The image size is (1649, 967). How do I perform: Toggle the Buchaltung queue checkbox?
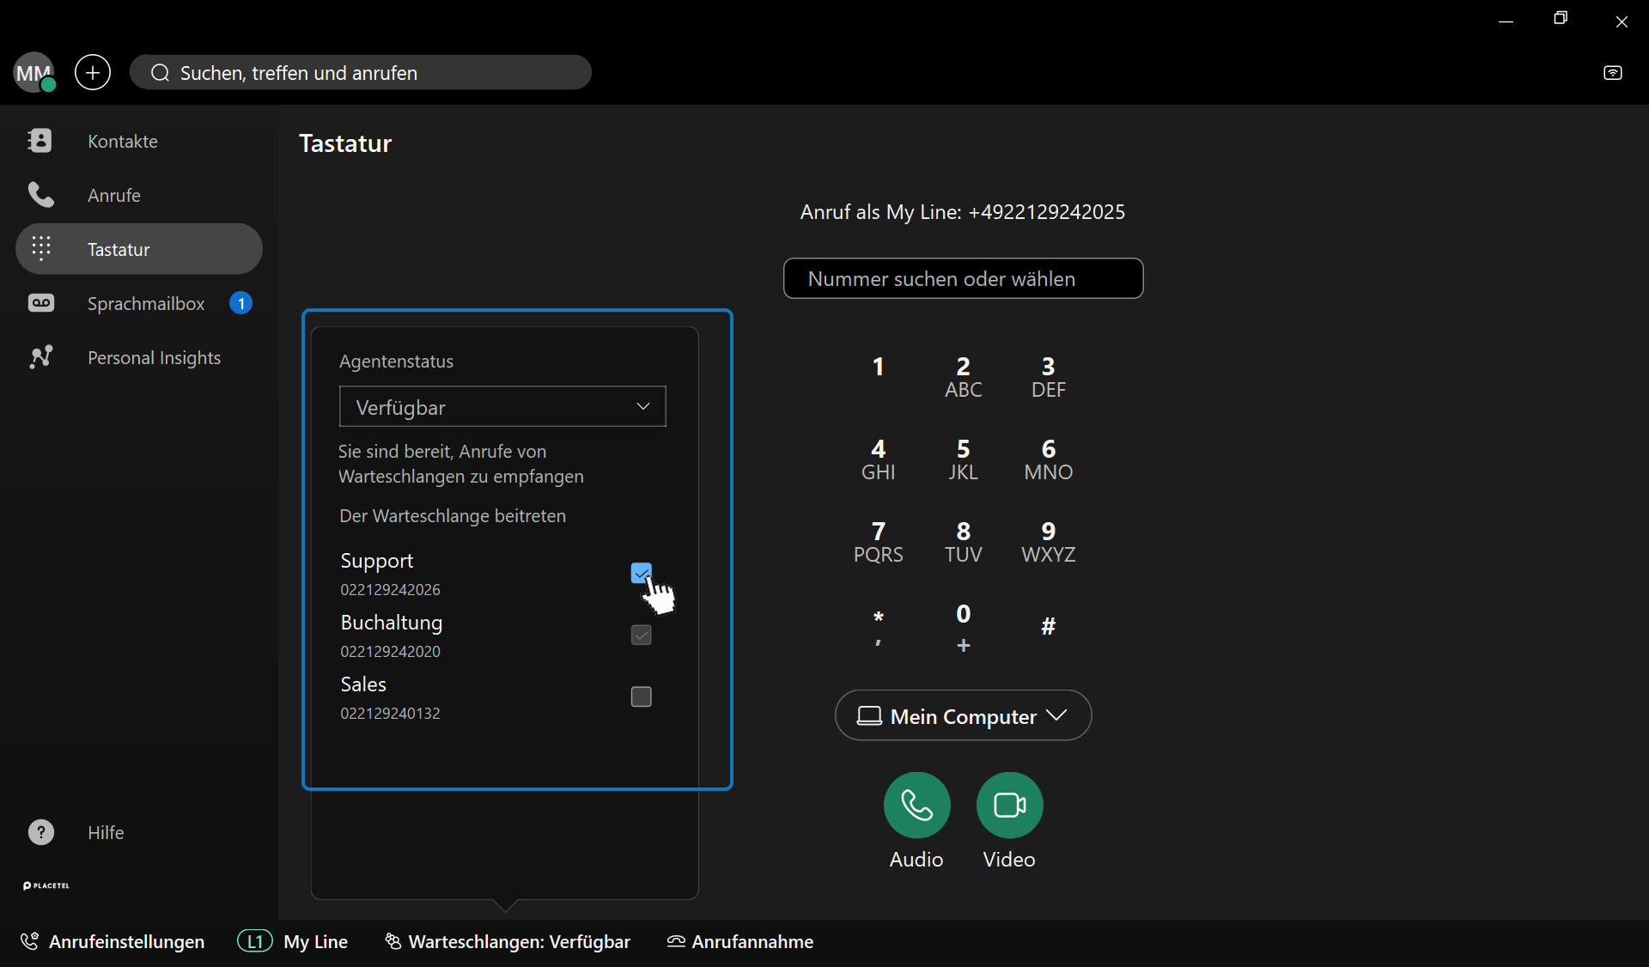641,635
